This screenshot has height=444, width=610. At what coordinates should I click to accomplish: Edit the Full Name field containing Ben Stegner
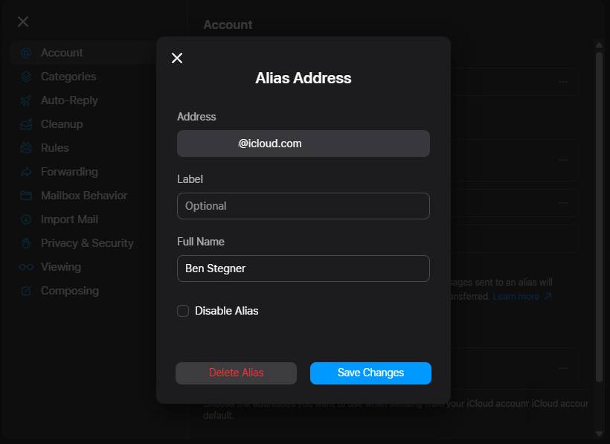pos(303,268)
